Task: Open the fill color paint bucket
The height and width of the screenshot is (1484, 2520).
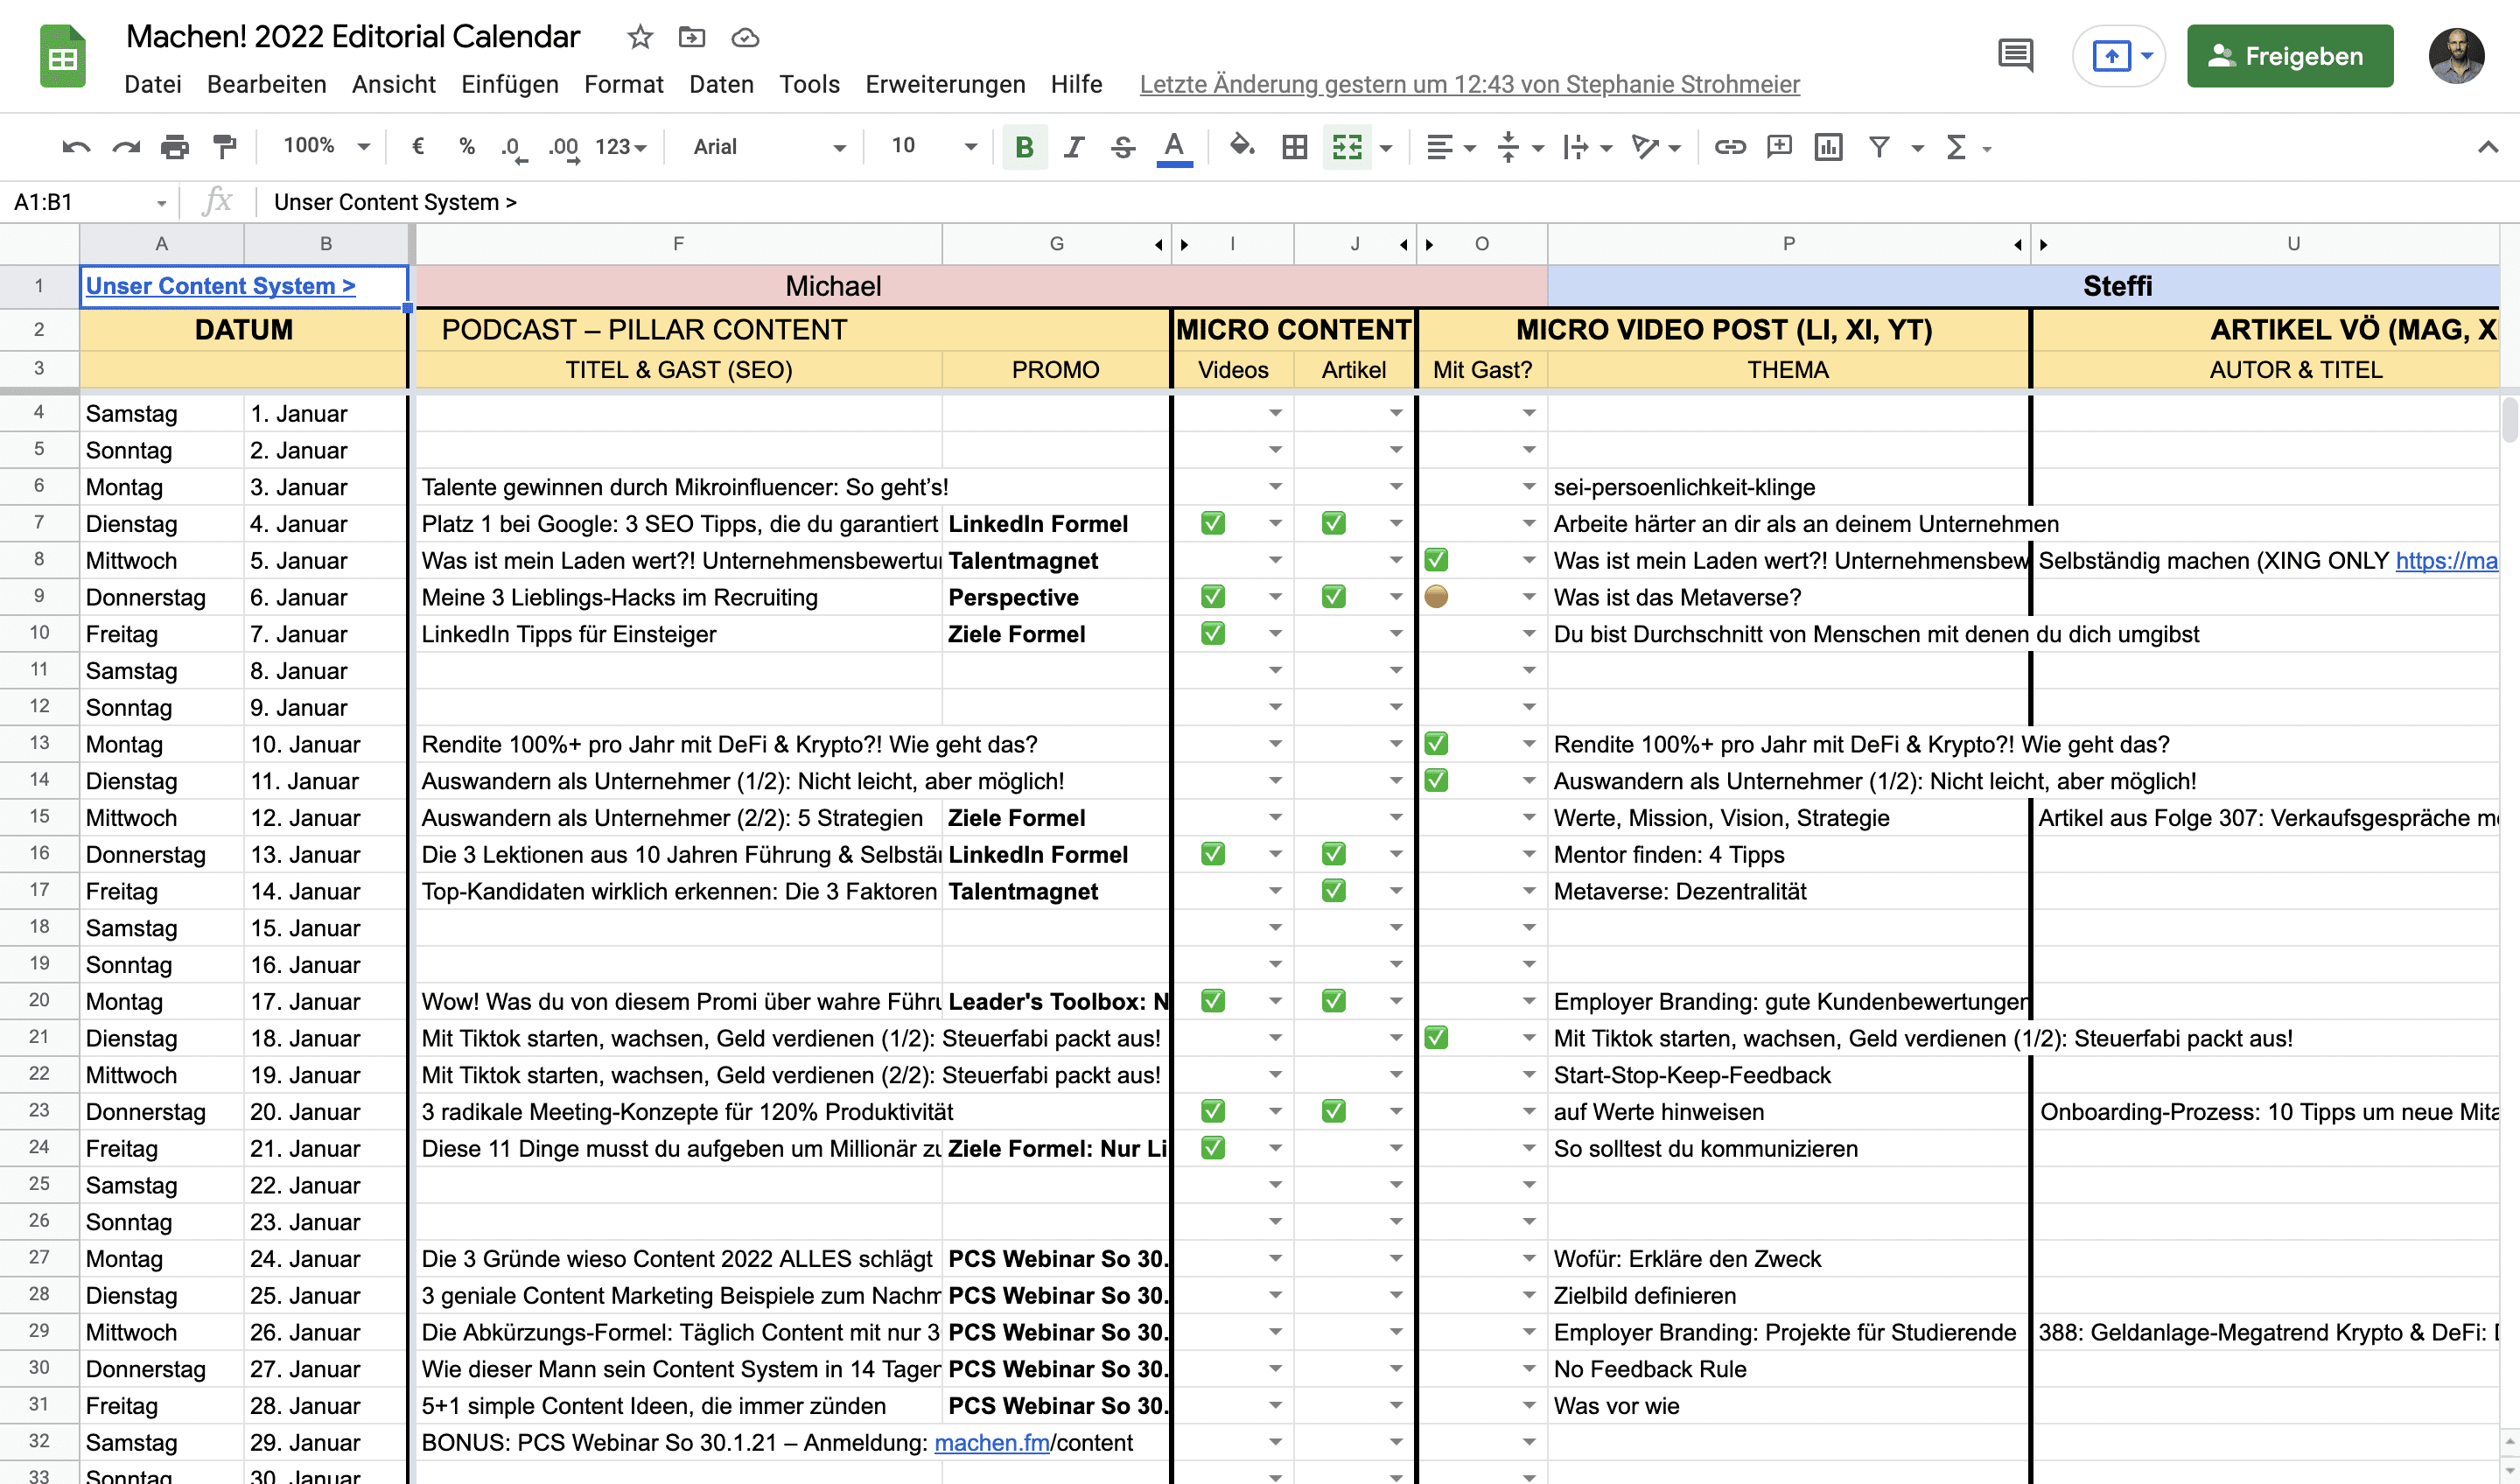Action: [x=1241, y=147]
